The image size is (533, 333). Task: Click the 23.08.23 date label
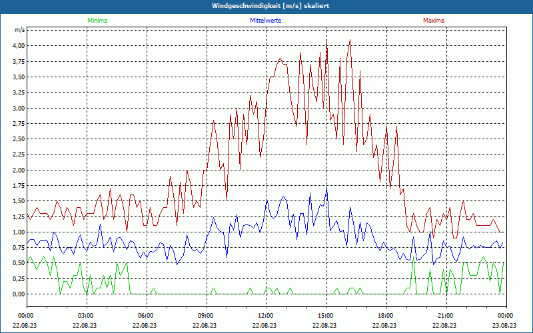pyautogui.click(x=504, y=325)
